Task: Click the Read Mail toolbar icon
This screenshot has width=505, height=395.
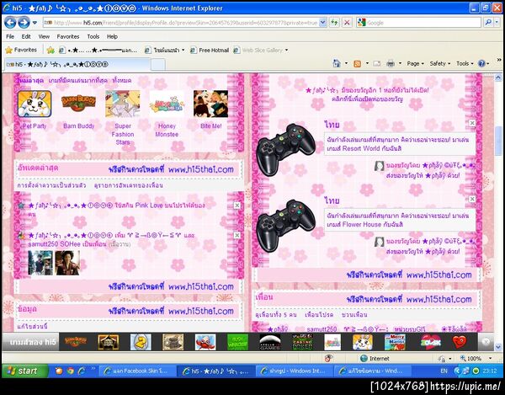Action: (x=377, y=63)
